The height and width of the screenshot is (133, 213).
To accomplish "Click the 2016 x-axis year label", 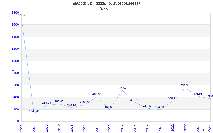I will (109, 128).
